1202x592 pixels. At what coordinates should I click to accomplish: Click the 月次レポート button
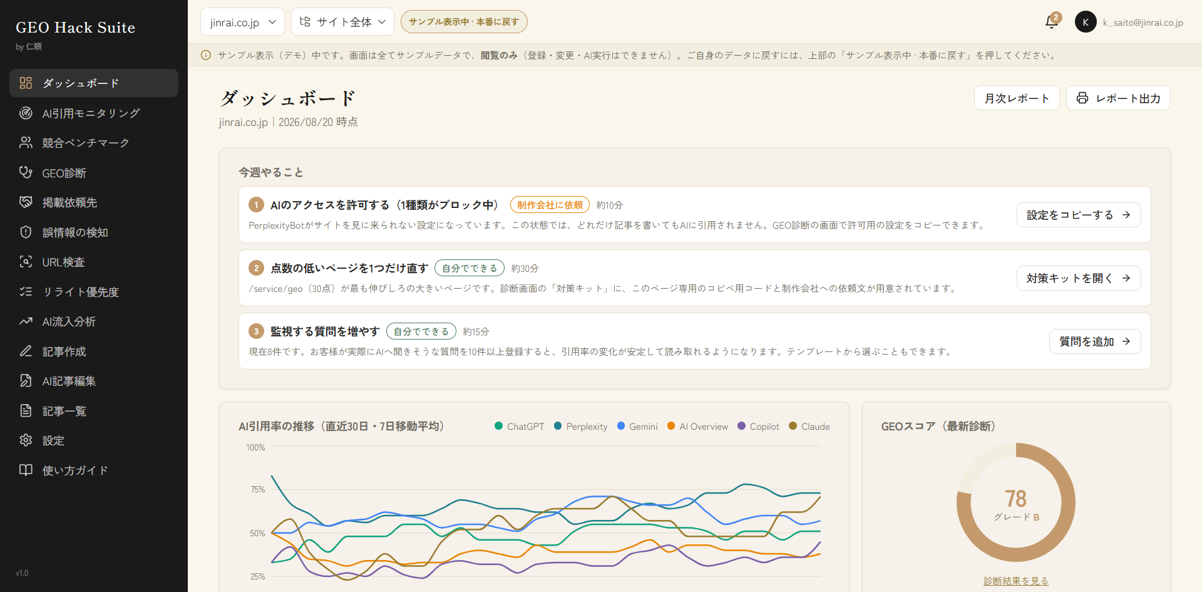click(x=1017, y=98)
